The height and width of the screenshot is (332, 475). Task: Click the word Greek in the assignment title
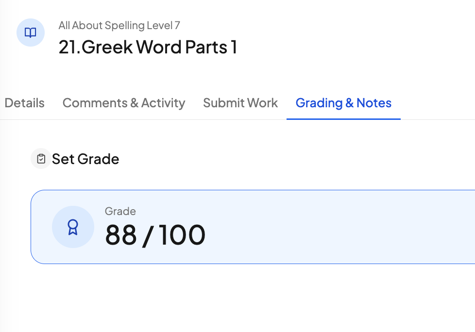[107, 47]
